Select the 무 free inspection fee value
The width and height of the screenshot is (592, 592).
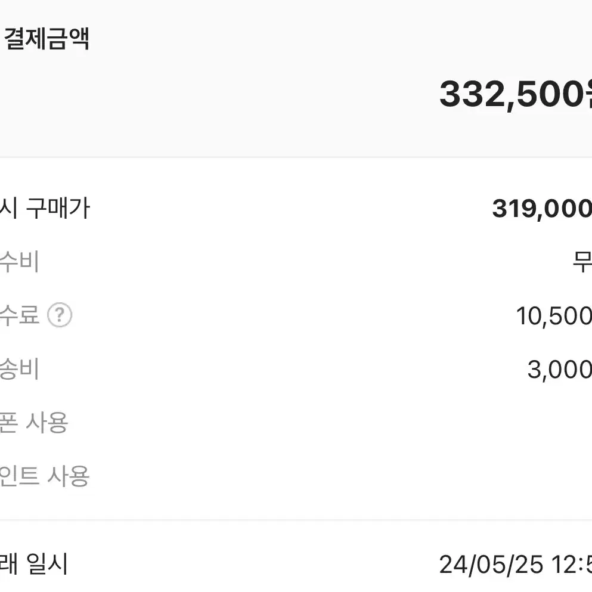tap(582, 262)
